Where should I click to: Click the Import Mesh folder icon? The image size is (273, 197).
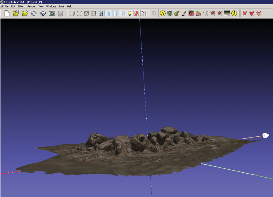[x=25, y=13]
